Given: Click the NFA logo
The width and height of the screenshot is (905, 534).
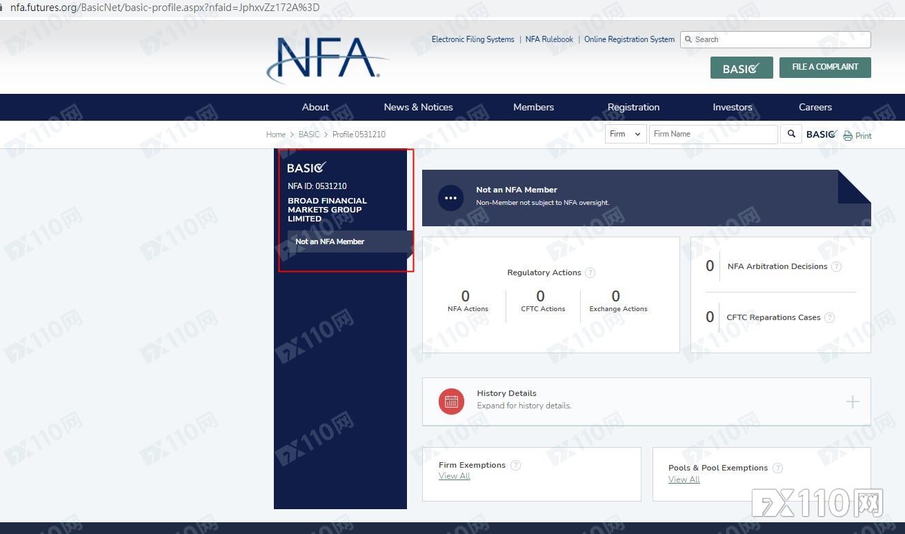Looking at the screenshot, I should (328, 59).
